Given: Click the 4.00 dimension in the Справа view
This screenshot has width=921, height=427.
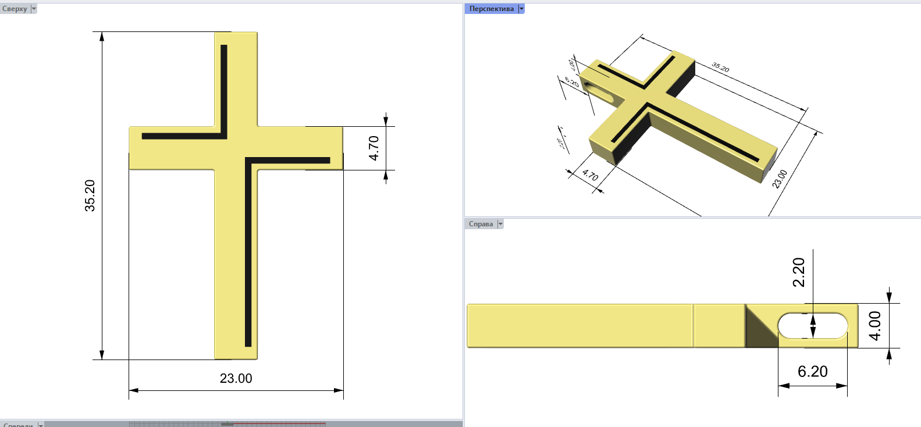Looking at the screenshot, I should click(874, 326).
